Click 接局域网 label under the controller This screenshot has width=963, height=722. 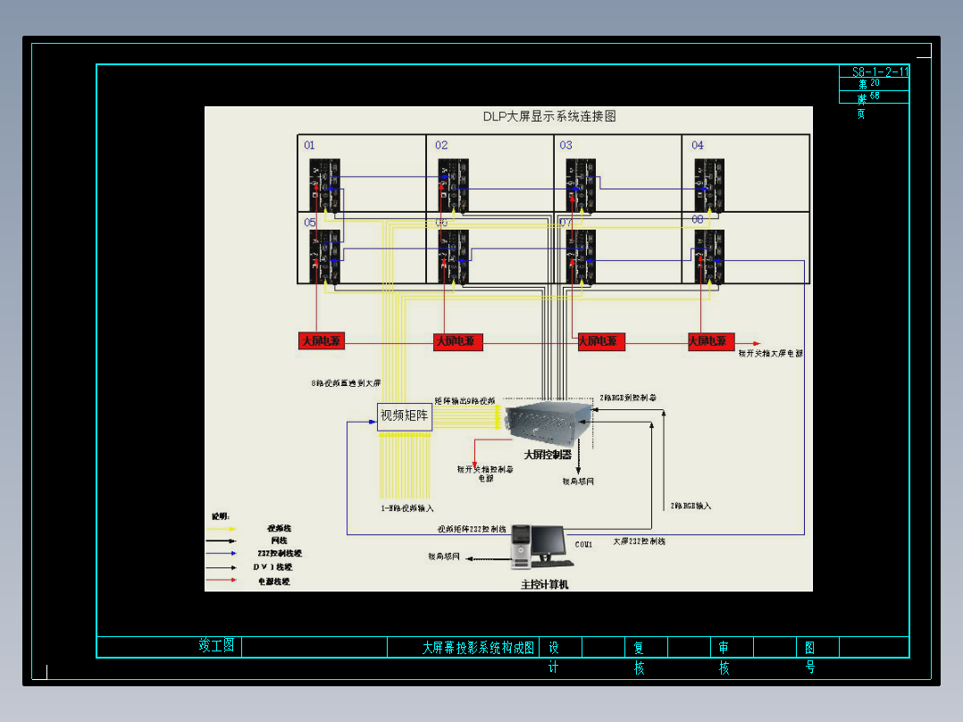click(579, 481)
